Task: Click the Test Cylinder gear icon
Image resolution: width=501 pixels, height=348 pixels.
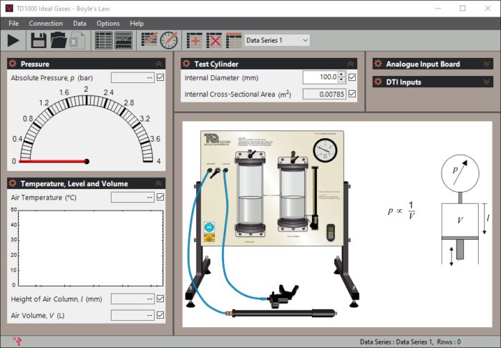Action: (186, 64)
